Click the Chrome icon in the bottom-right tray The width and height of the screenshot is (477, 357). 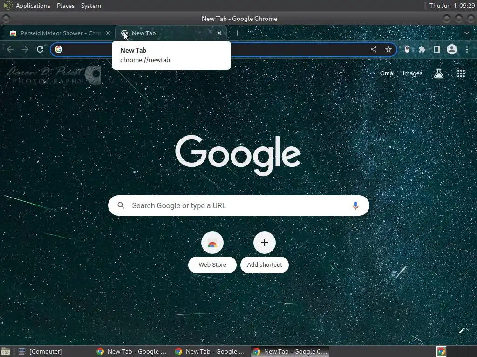(x=441, y=351)
